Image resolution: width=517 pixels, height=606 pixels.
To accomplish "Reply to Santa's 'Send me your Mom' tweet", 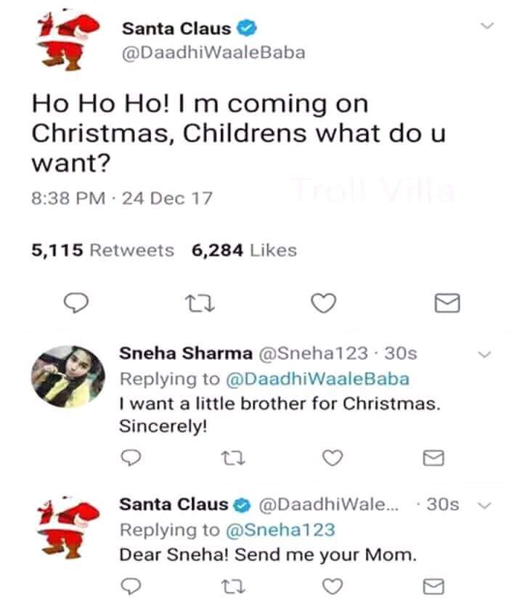I will click(131, 585).
